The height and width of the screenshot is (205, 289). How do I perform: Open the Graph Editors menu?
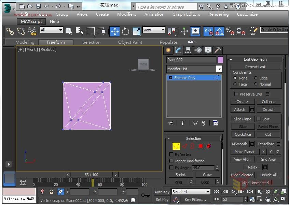pyautogui.click(x=186, y=14)
